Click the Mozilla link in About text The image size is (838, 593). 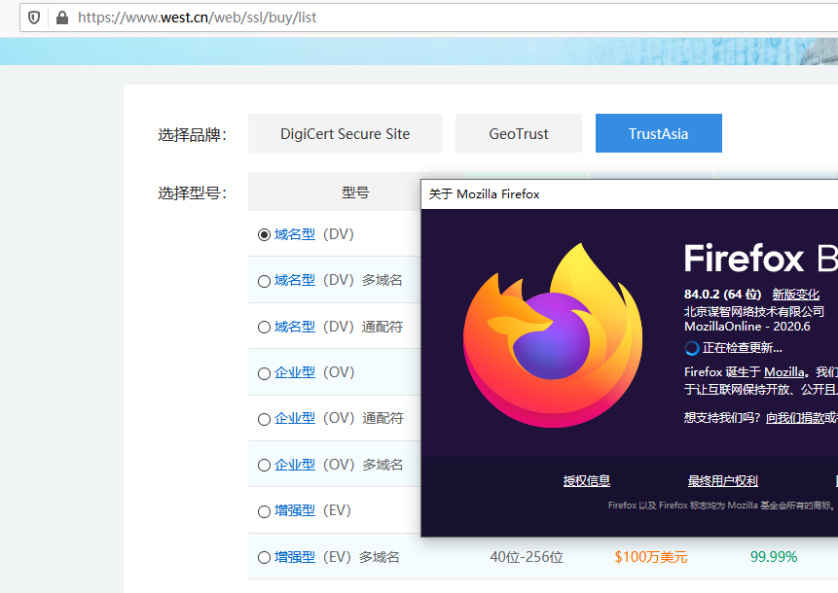pos(784,372)
